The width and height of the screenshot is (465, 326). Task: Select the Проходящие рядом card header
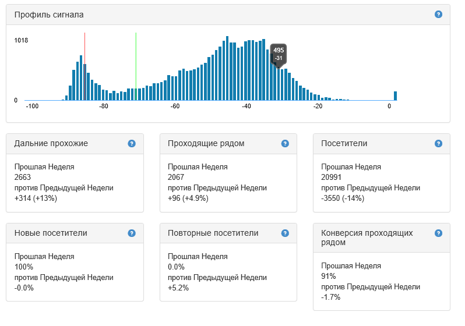point(206,143)
